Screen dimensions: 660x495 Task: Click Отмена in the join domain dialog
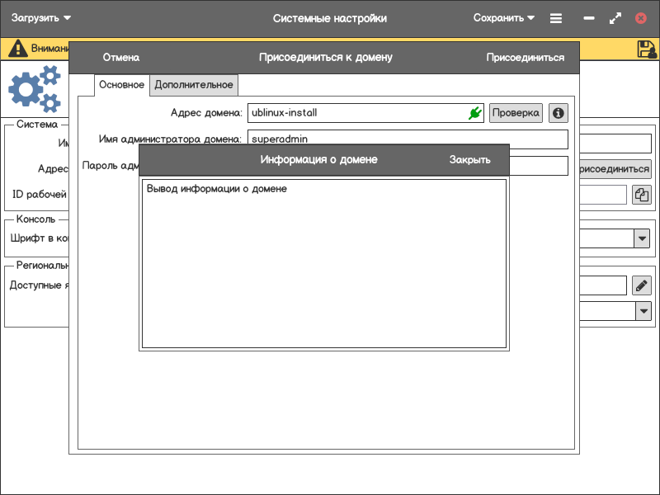click(121, 58)
